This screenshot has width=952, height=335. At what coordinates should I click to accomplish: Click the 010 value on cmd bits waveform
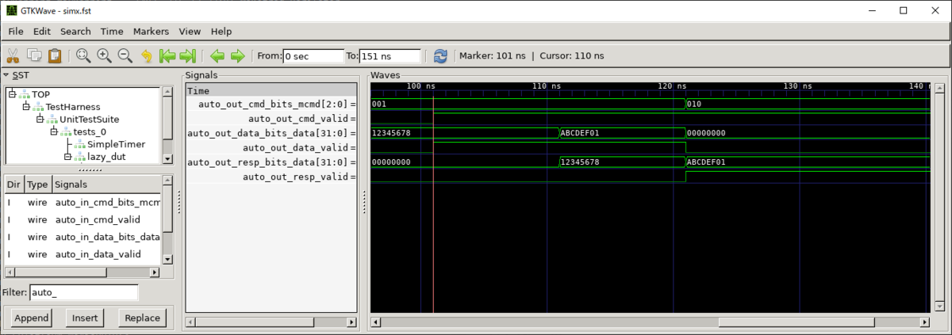tap(695, 104)
